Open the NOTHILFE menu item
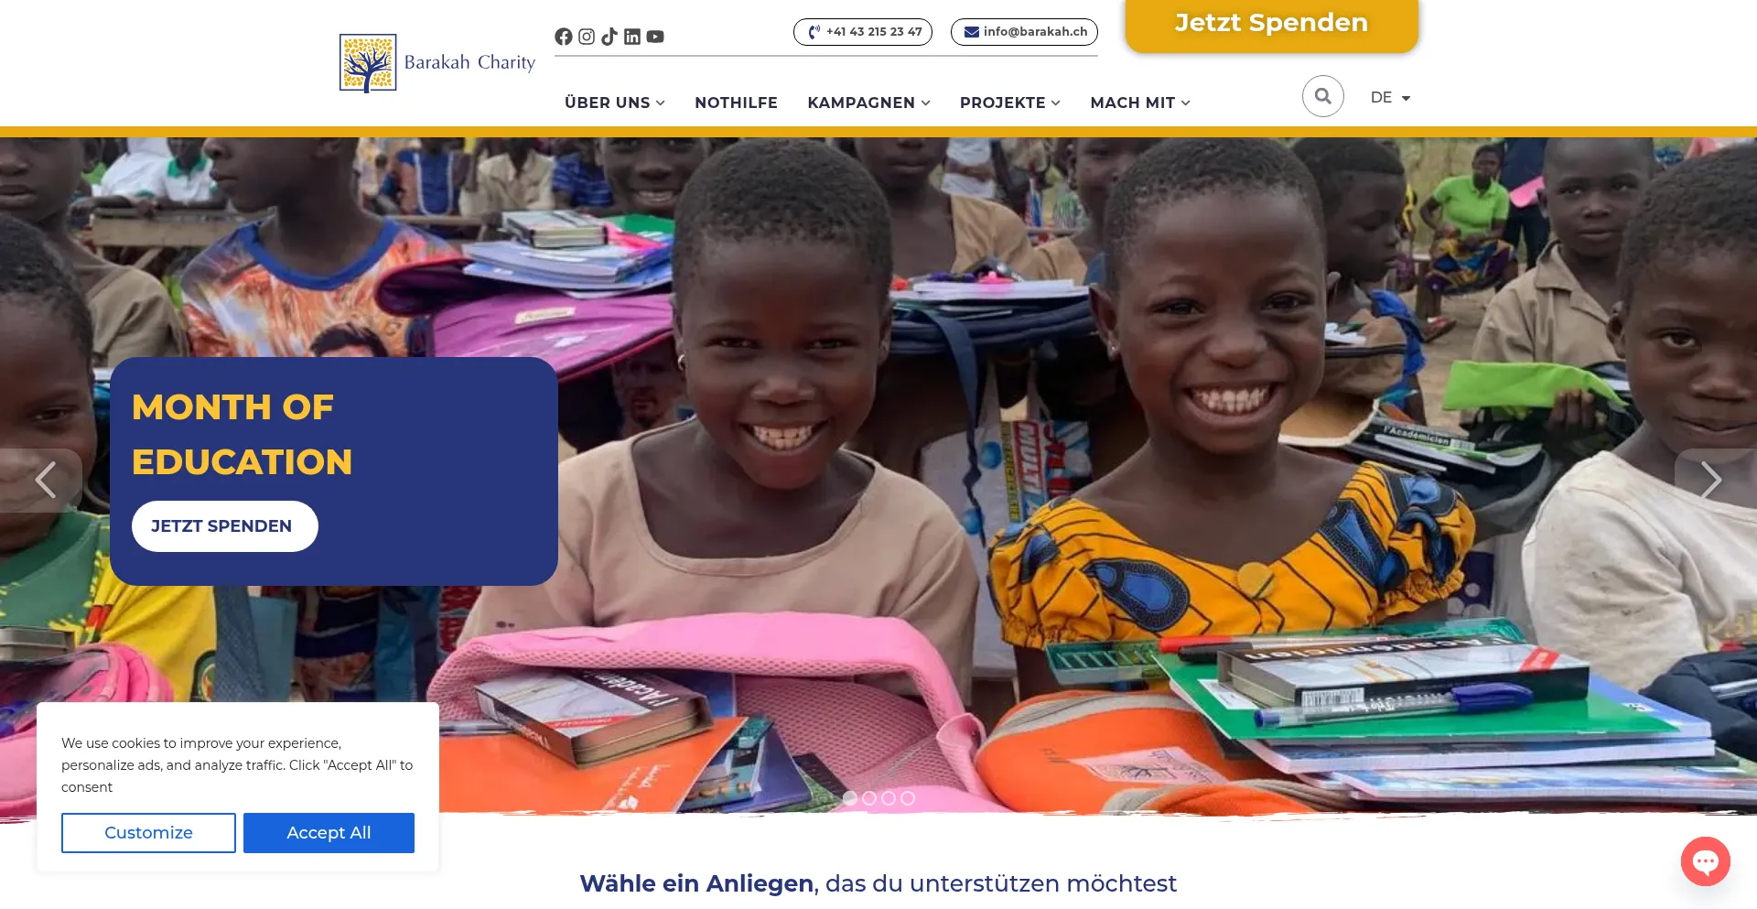This screenshot has height=909, width=1757. (737, 103)
